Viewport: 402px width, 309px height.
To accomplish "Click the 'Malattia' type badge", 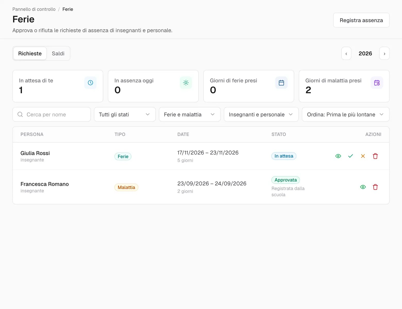I will click(x=126, y=187).
